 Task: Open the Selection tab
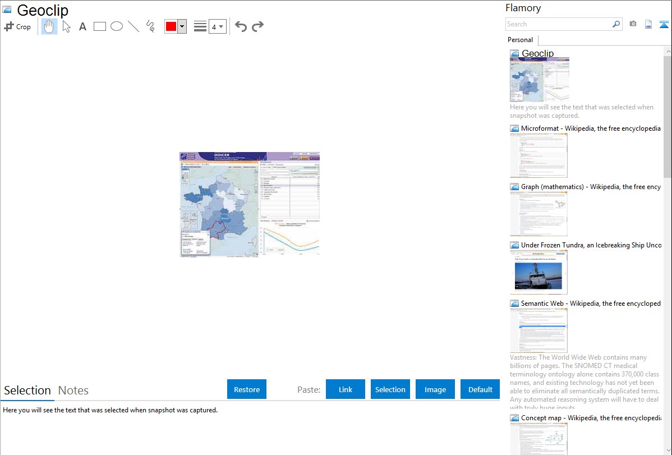click(27, 390)
